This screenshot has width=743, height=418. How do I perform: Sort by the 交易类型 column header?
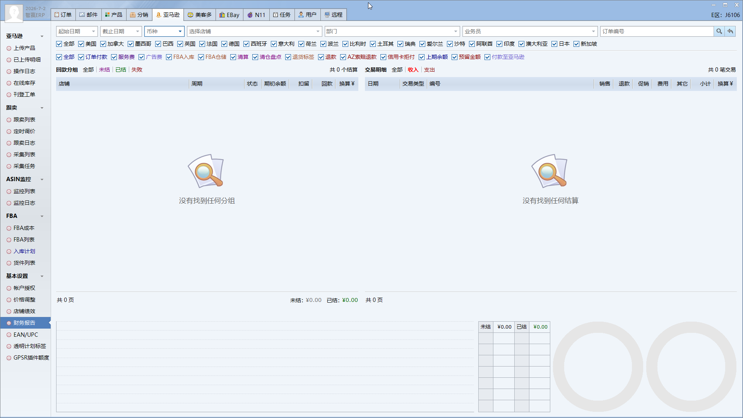point(413,84)
